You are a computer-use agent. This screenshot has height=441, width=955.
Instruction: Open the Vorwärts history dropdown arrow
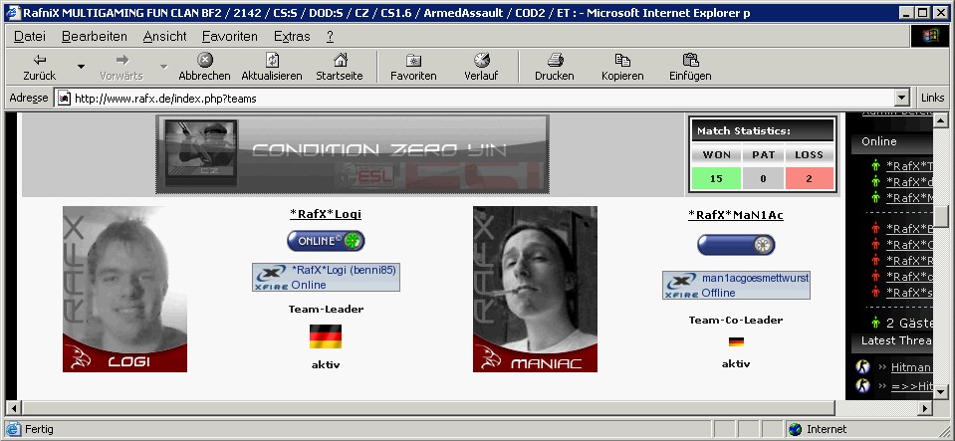click(x=163, y=67)
